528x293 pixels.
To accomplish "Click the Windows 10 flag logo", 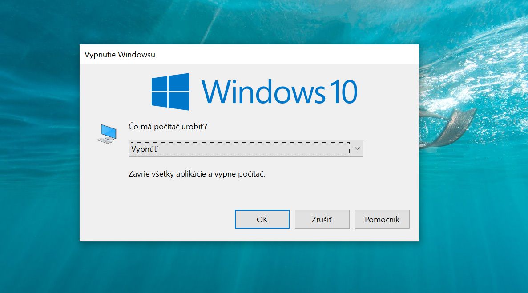I will (170, 92).
